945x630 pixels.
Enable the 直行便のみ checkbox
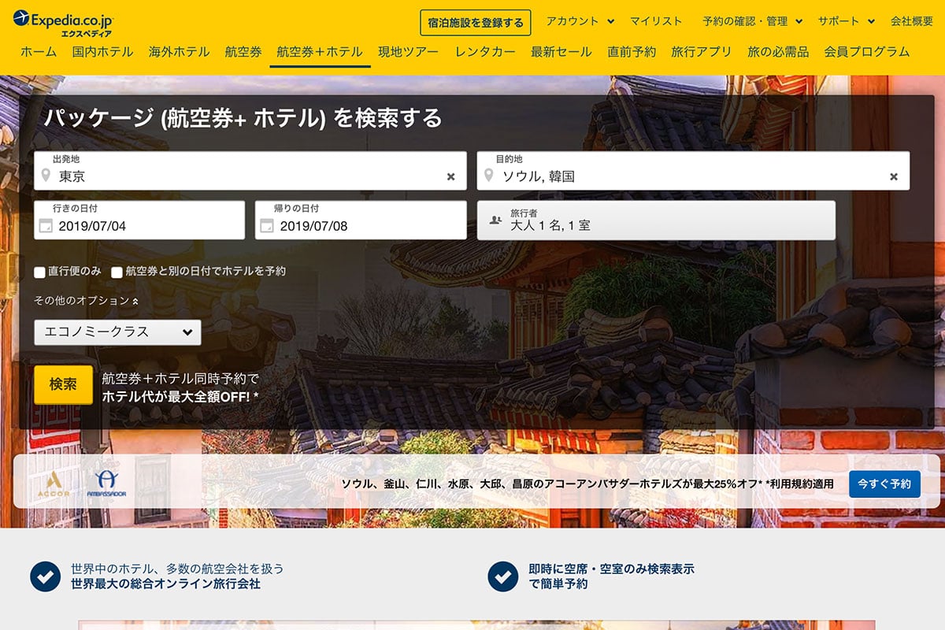39,272
